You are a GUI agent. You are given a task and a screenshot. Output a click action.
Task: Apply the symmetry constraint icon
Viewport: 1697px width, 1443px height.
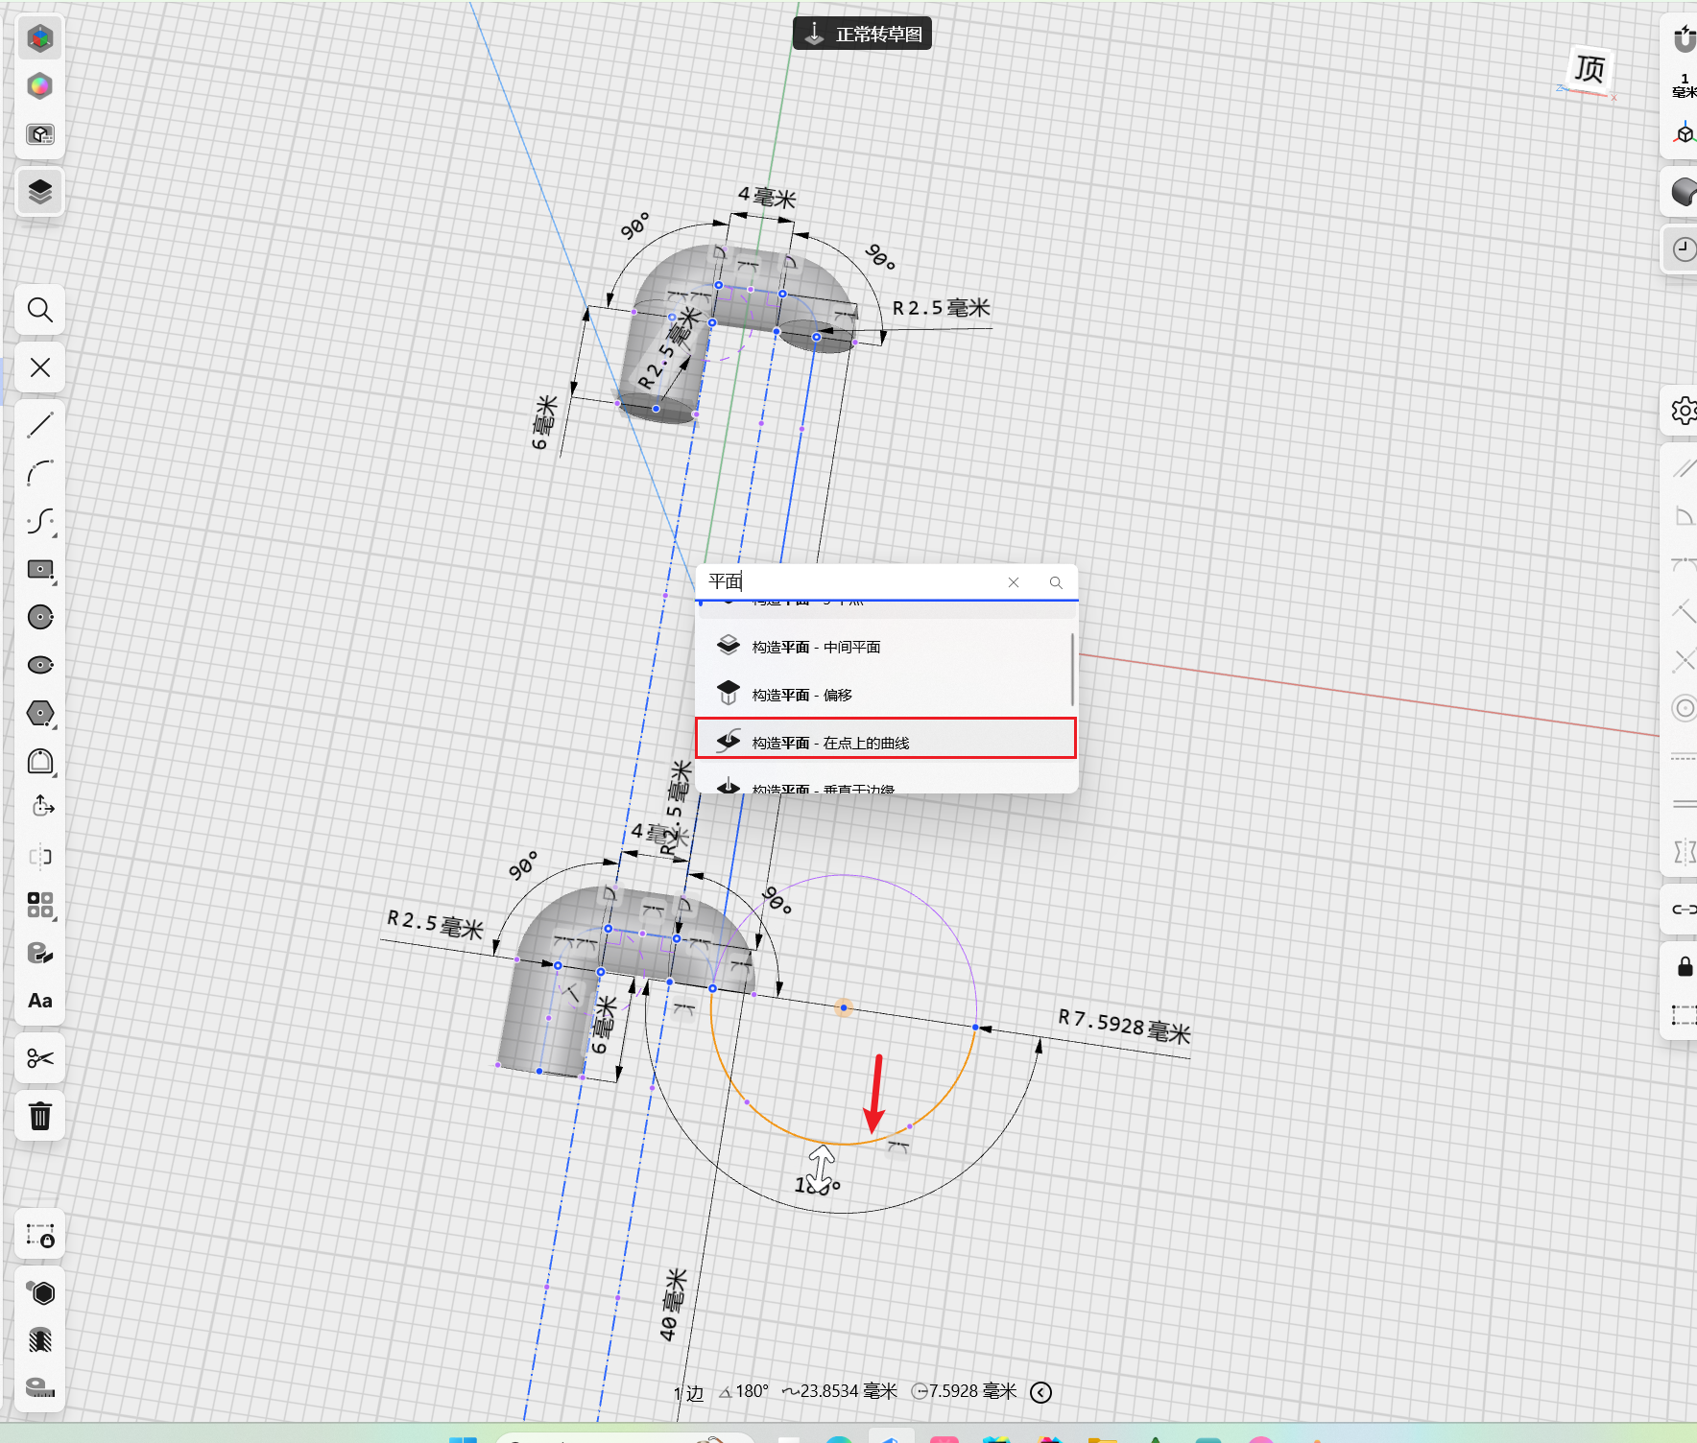click(x=1684, y=852)
